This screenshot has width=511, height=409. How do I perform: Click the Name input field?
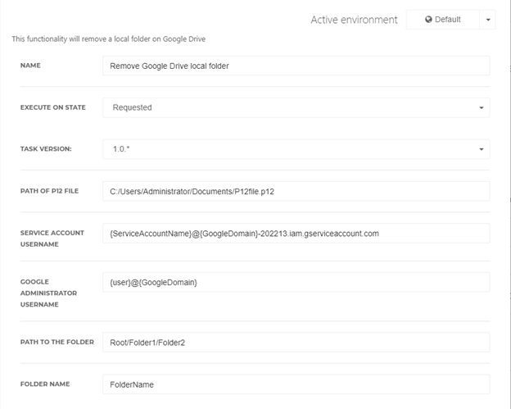click(x=296, y=66)
